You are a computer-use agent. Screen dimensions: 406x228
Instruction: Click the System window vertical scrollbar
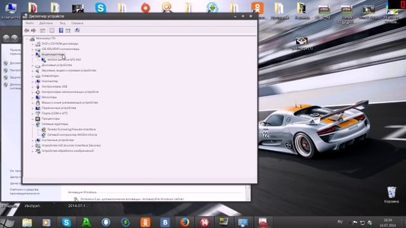point(248,193)
